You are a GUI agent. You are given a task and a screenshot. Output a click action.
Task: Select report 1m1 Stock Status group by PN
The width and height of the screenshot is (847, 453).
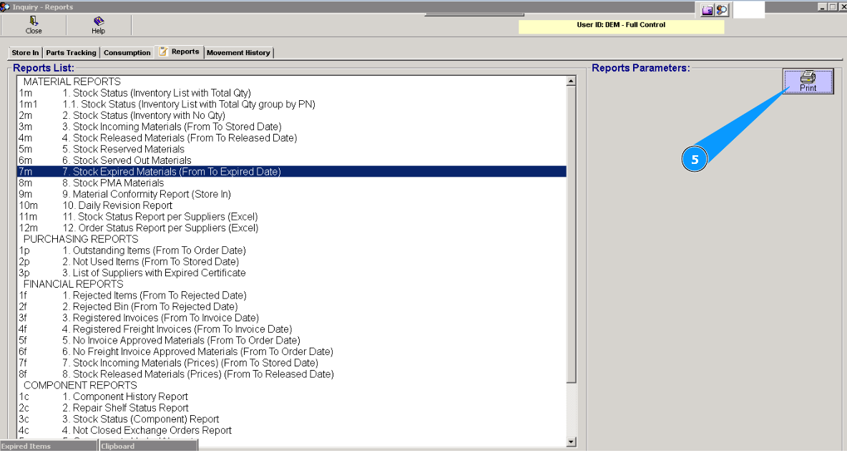[292, 104]
